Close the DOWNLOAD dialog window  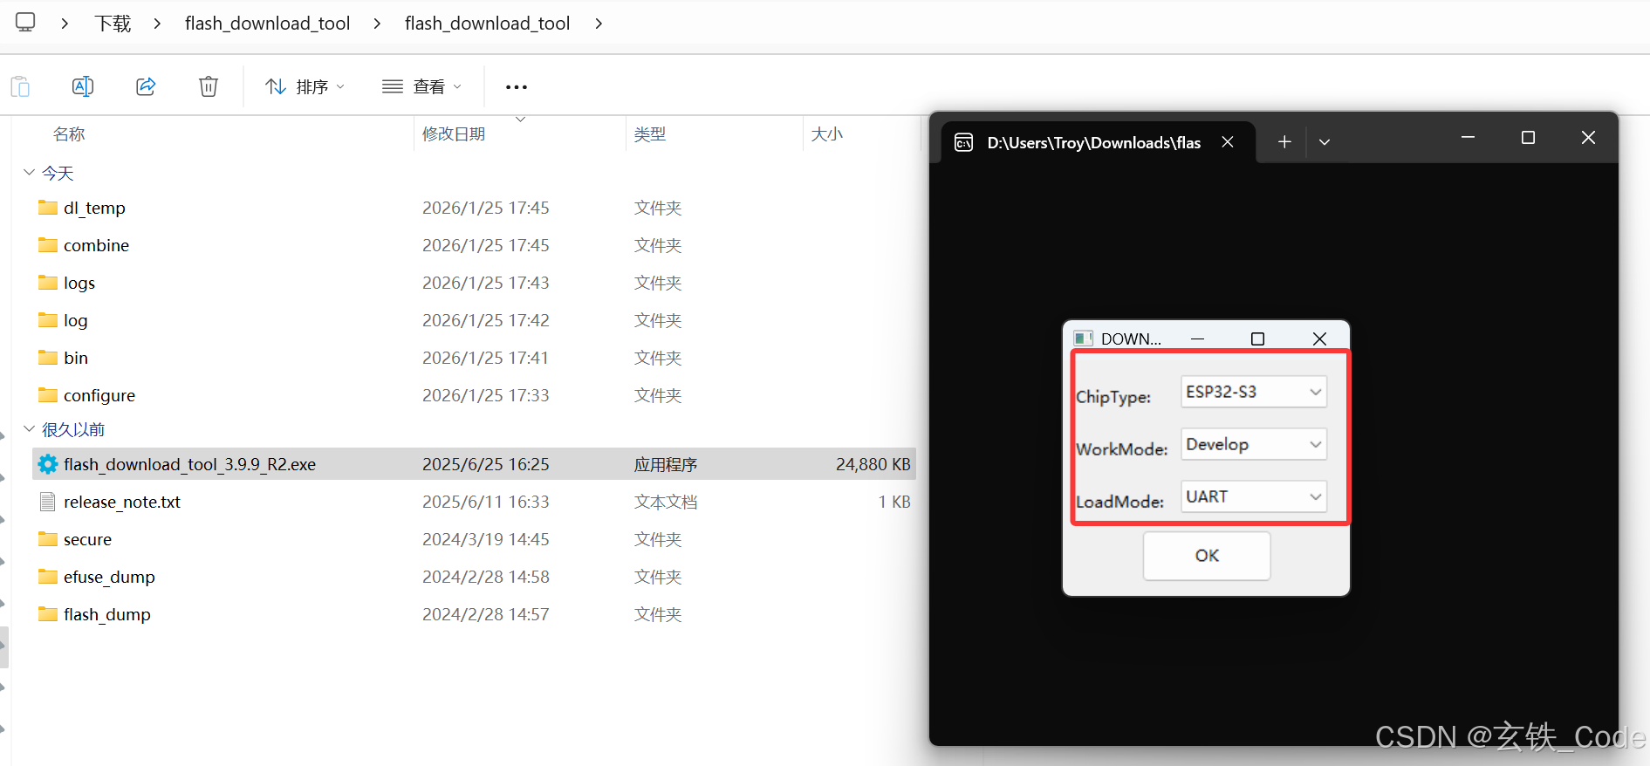1319,339
